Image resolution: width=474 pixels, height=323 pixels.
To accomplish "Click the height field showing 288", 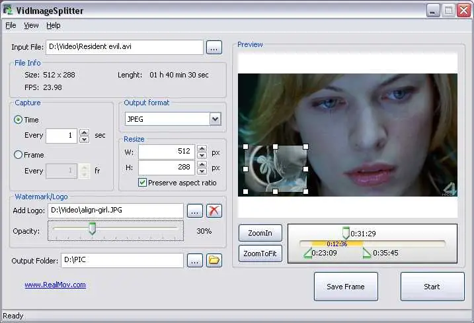I will [167, 167].
